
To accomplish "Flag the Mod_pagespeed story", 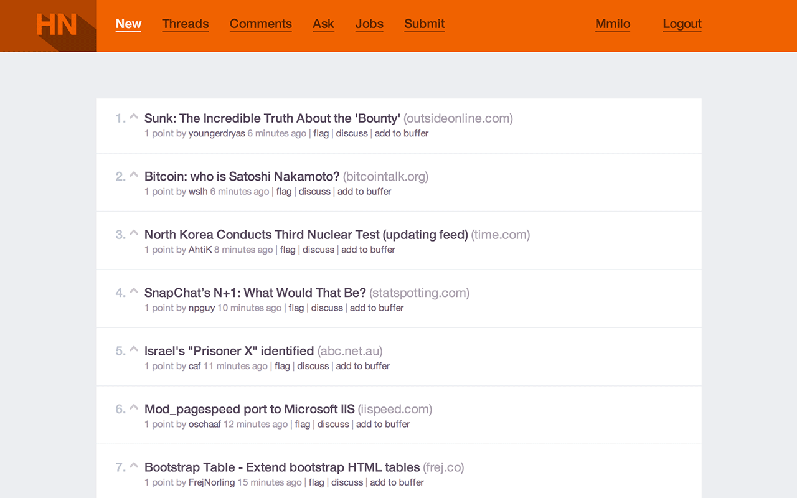I will coord(303,425).
